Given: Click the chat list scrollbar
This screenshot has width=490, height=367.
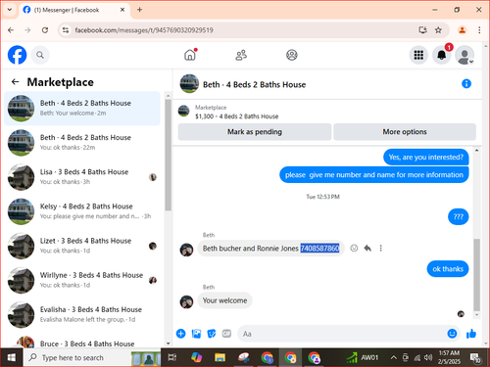Looking at the screenshot, I should (168, 155).
